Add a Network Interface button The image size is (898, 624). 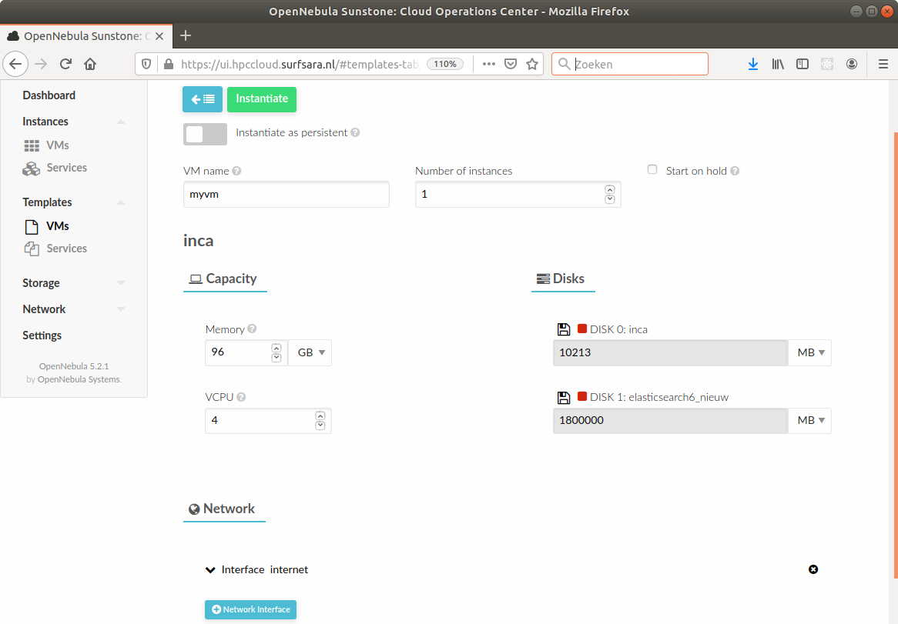point(251,609)
